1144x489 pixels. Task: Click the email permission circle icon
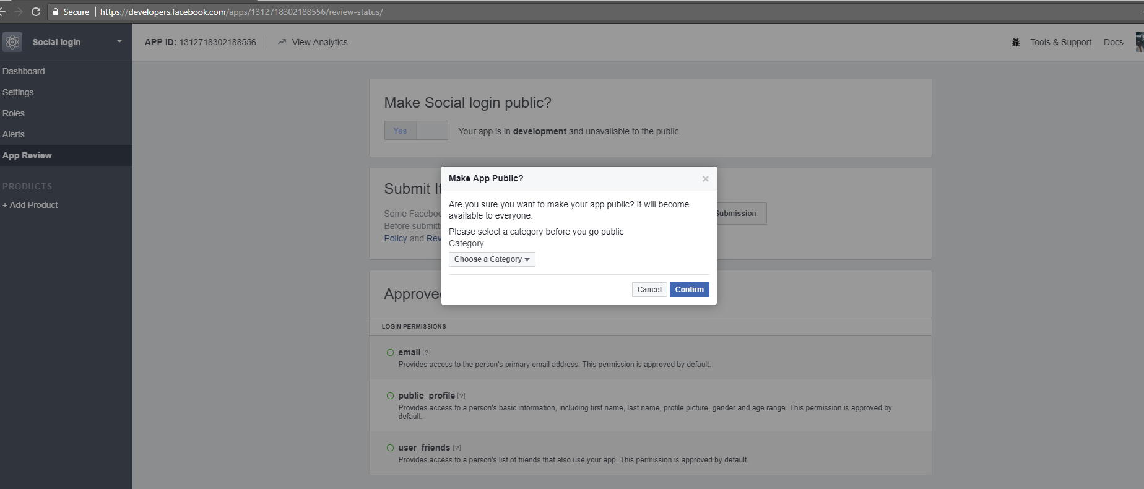pyautogui.click(x=390, y=353)
